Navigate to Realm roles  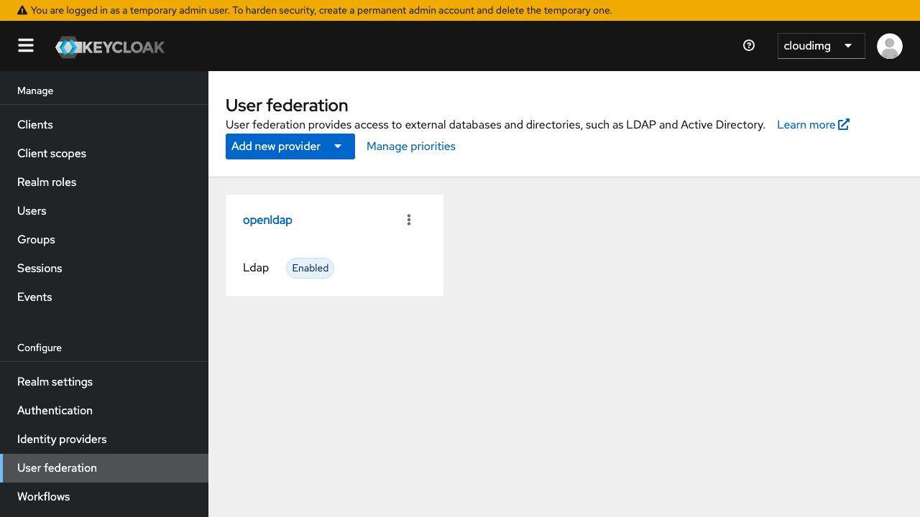click(104, 182)
